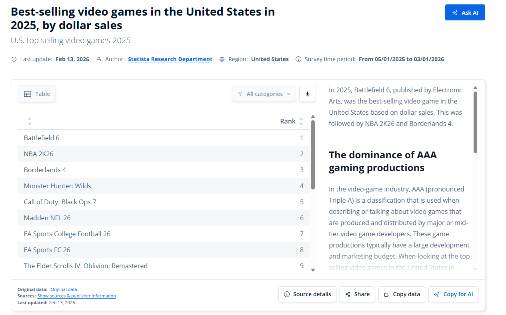Select the NBA 2K26 row
Viewport: 506px width, 315px height.
click(x=164, y=154)
